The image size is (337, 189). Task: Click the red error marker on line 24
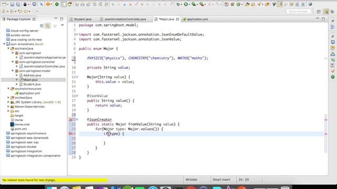(x=70, y=133)
